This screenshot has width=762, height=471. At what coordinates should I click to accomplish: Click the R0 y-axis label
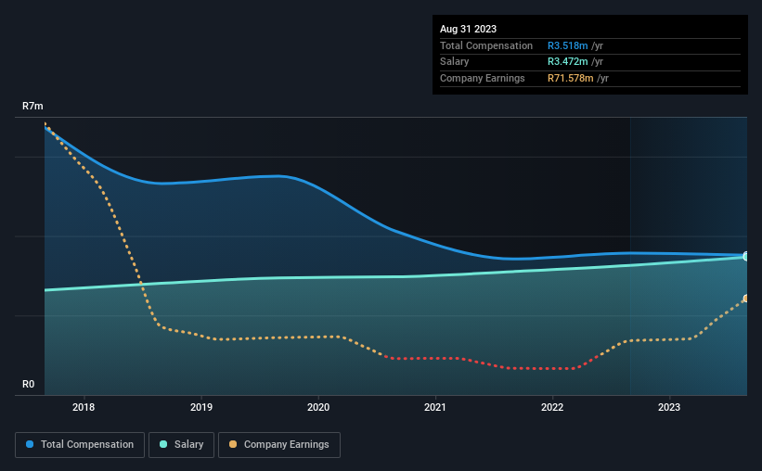pyautogui.click(x=28, y=385)
